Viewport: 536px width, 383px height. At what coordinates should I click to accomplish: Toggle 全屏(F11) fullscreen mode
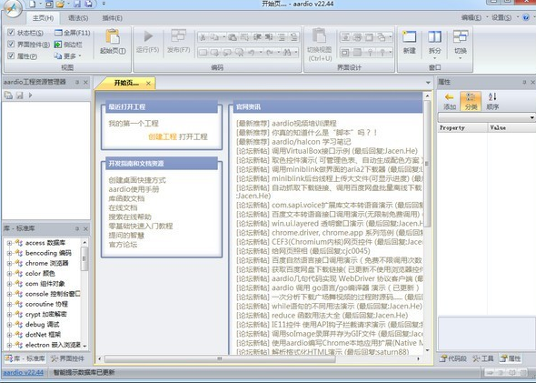click(x=72, y=33)
